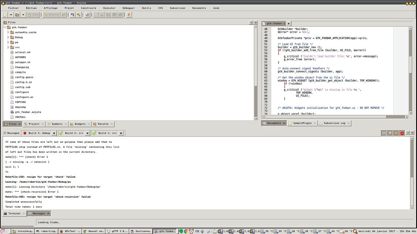
Task: Click the Debian logo in the taskbar
Action: pyautogui.click(x=3, y=231)
